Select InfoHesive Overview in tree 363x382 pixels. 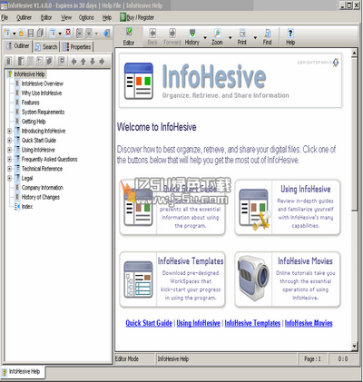click(x=43, y=83)
